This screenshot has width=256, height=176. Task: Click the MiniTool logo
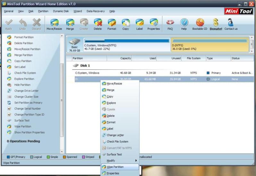pos(239,11)
